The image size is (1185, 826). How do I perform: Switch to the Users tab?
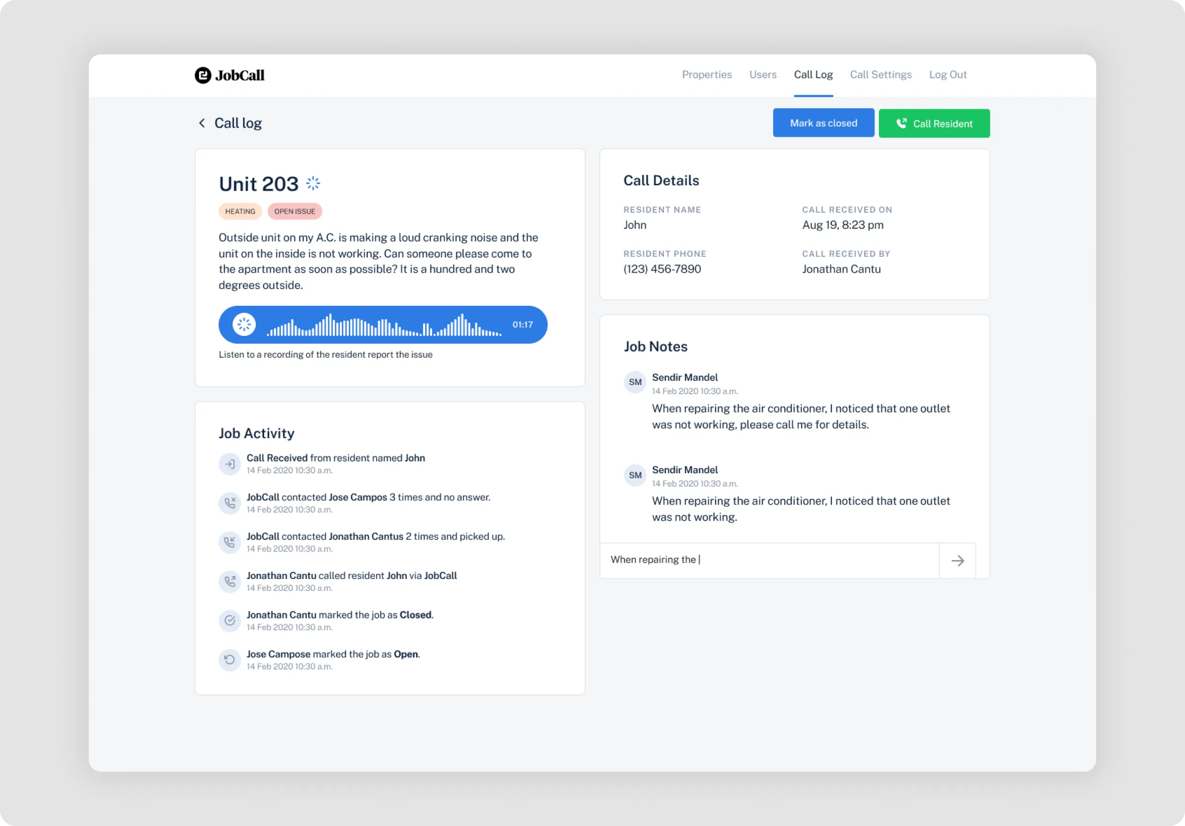point(763,74)
